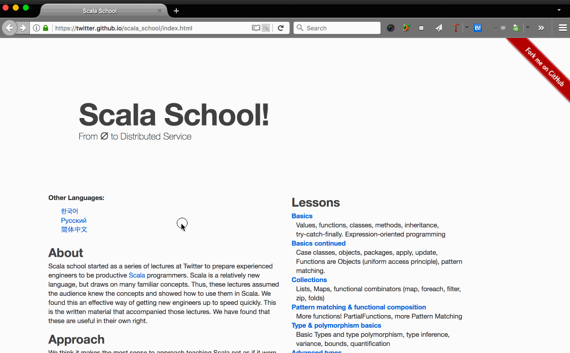Click the magnifier icon in the Search box

tap(300, 28)
